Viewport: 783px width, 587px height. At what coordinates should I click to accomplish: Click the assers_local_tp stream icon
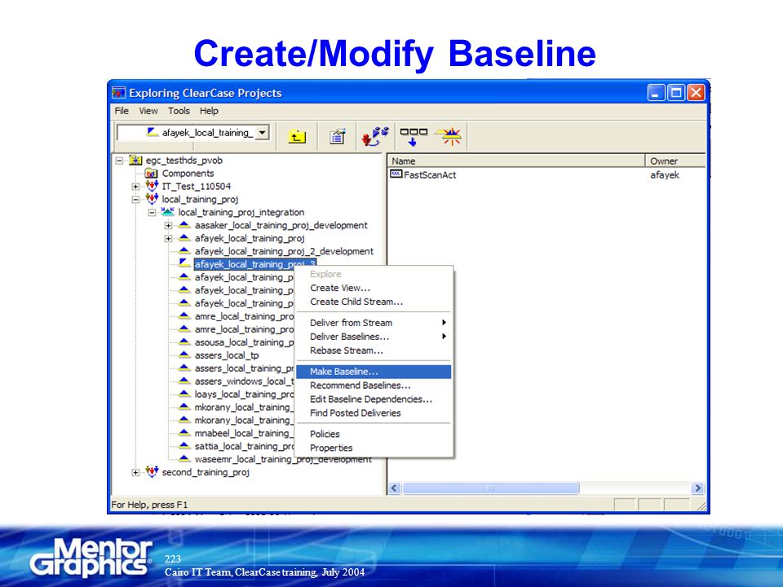(185, 355)
